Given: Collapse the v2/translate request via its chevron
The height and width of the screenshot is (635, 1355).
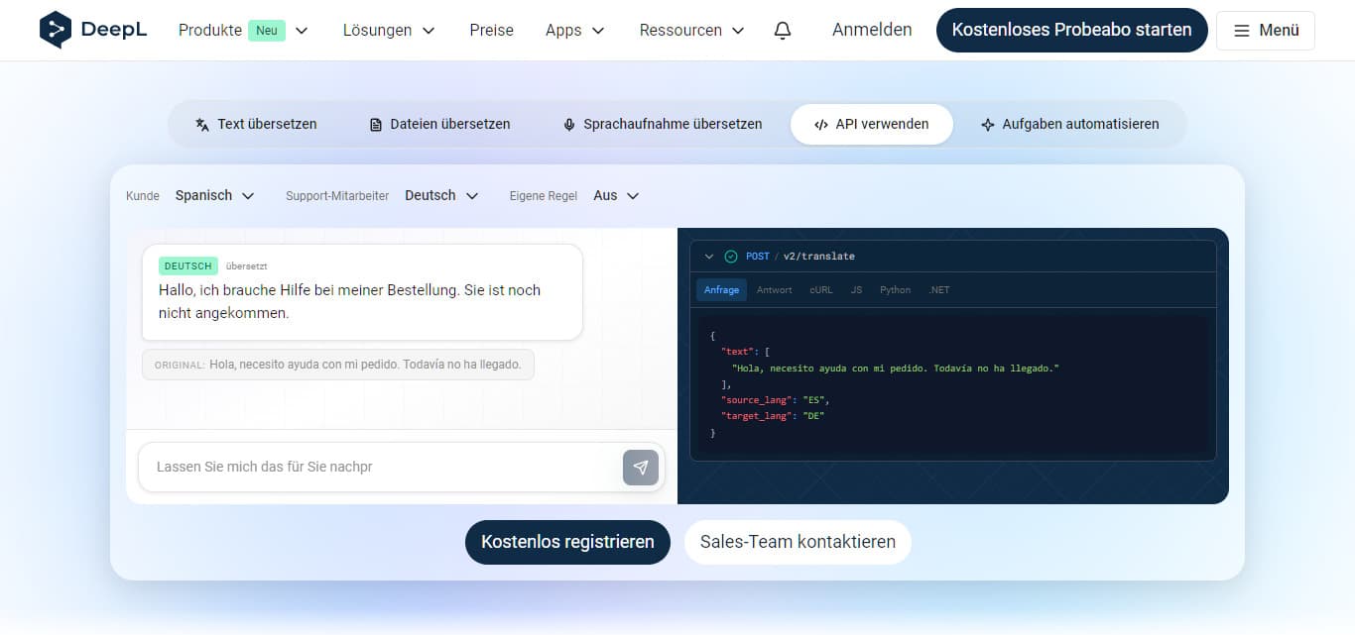Looking at the screenshot, I should point(708,256).
